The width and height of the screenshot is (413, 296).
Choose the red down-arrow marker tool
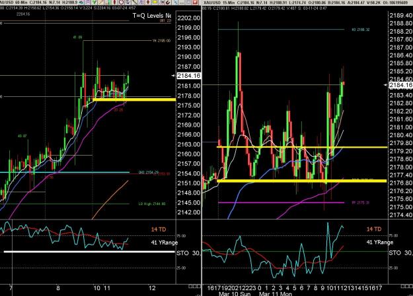pyautogui.click(x=148, y=3)
